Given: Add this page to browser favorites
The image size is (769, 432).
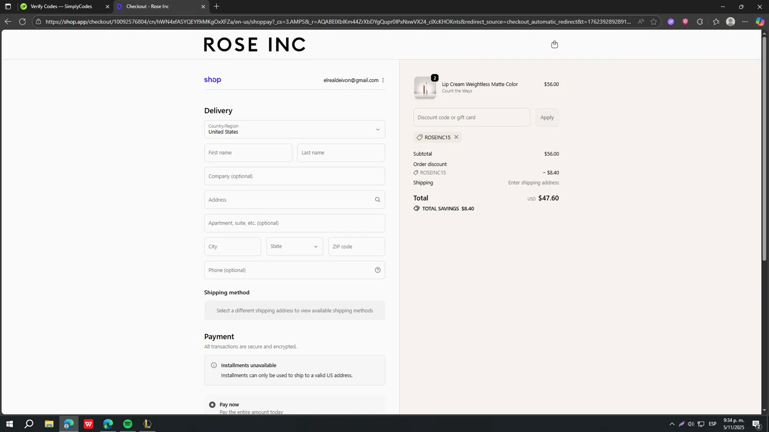Looking at the screenshot, I should [654, 21].
